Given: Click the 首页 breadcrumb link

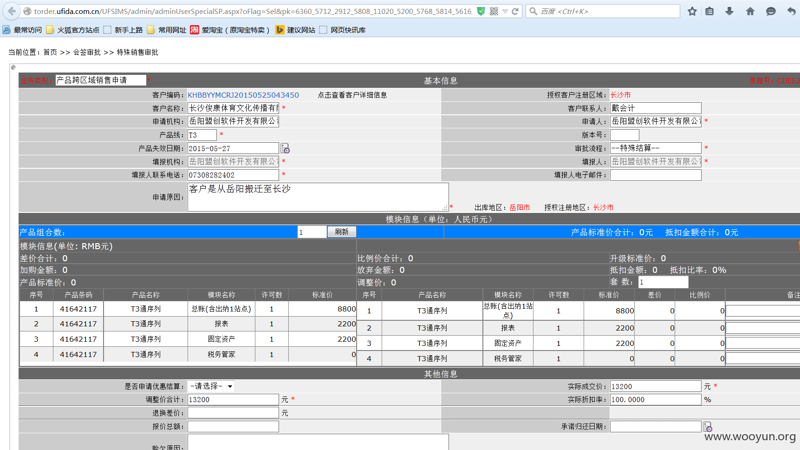Looking at the screenshot, I should [50, 52].
